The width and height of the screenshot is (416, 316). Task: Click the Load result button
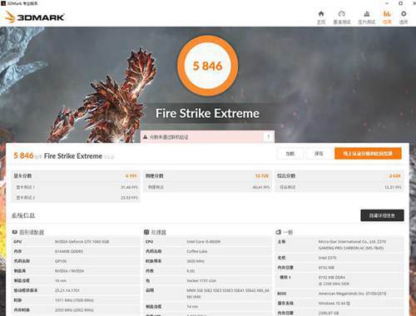(x=290, y=154)
